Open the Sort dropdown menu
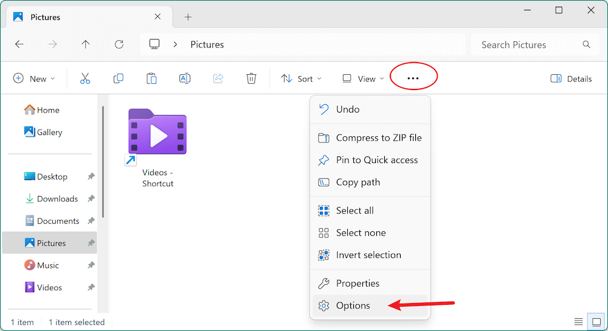Image resolution: width=608 pixels, height=331 pixels. point(302,78)
